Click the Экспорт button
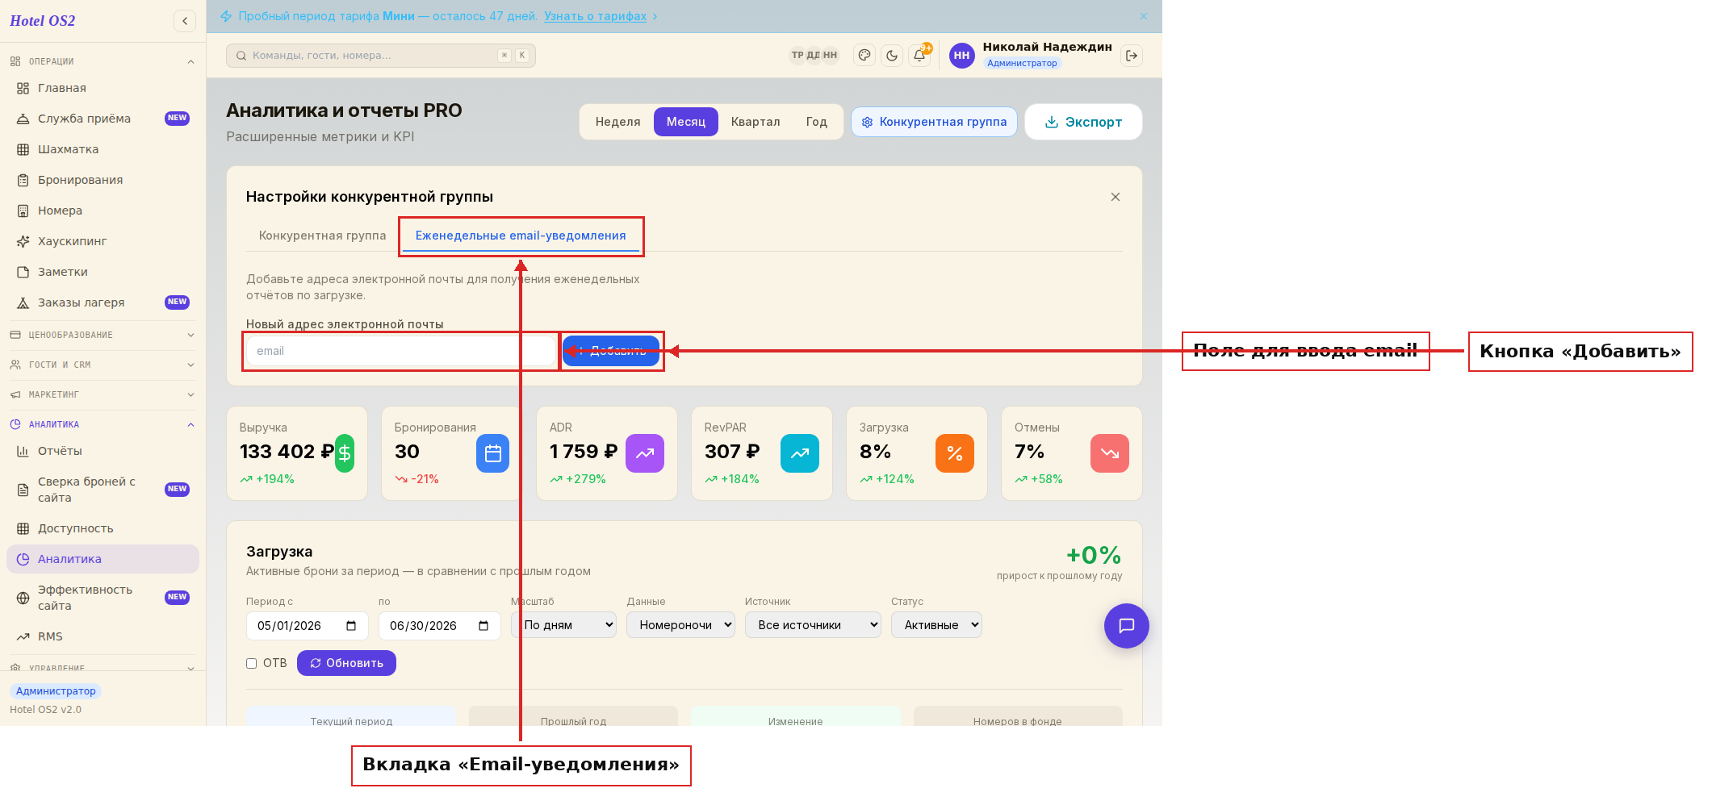Viewport: 1712px width, 805px height. pyautogui.click(x=1083, y=122)
